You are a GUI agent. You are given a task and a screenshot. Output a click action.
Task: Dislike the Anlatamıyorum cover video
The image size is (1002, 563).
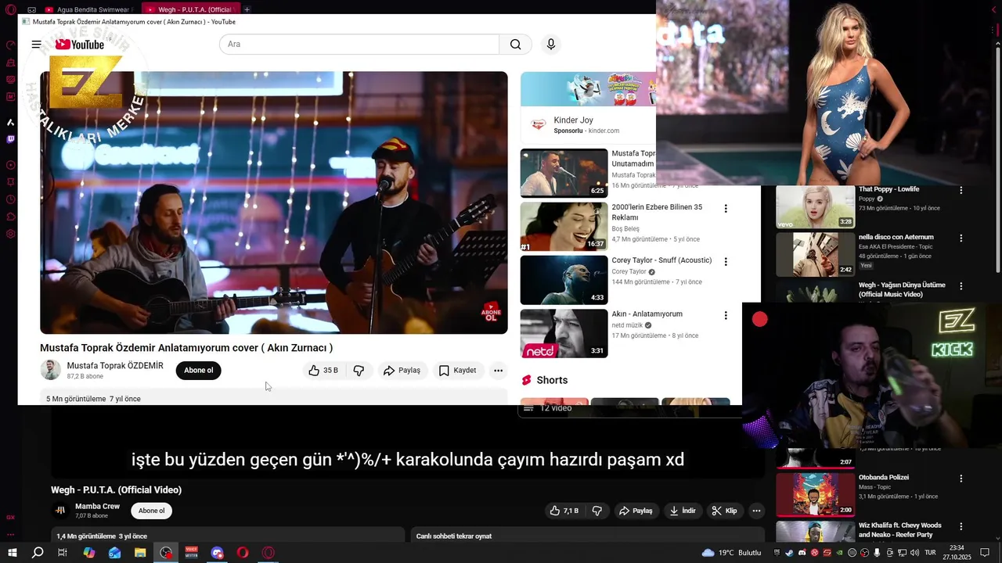click(359, 371)
